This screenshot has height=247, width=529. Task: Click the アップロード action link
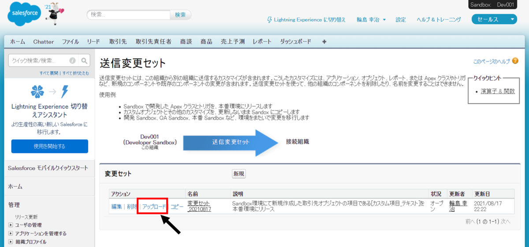tap(154, 207)
